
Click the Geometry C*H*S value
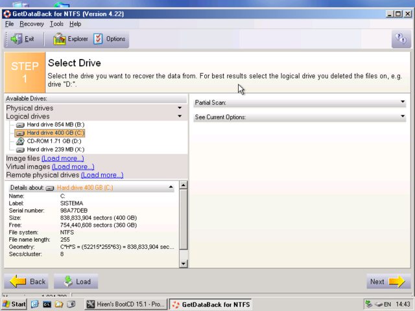click(x=117, y=247)
